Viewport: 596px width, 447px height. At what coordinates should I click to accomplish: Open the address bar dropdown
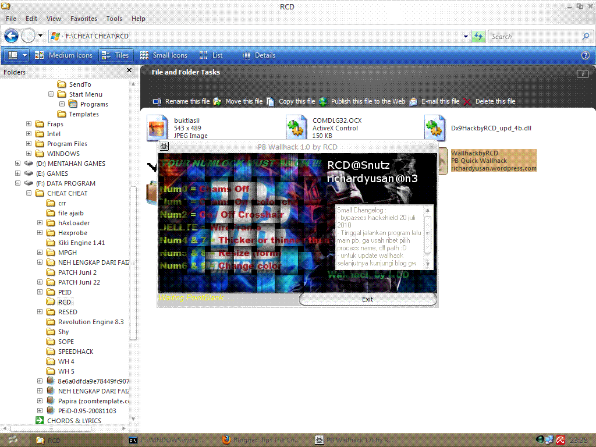465,36
